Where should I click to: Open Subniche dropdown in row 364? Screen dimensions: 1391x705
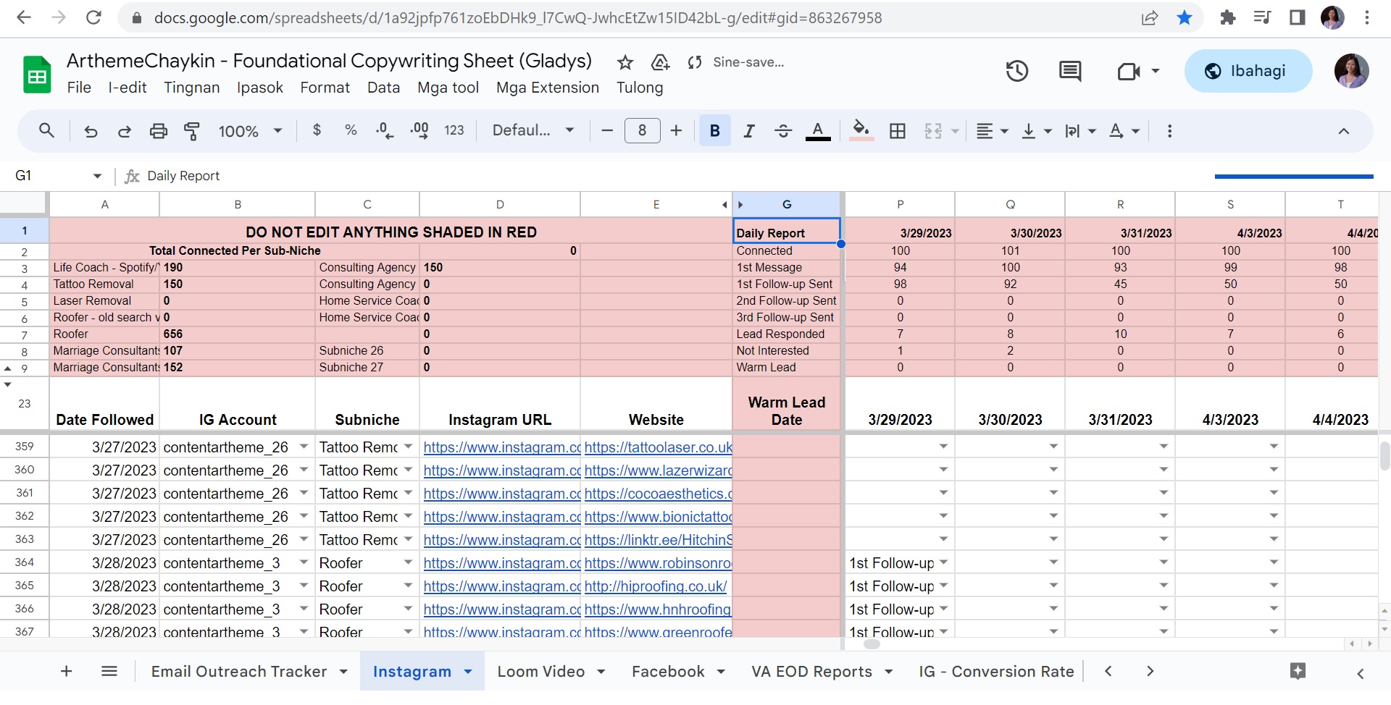click(408, 563)
